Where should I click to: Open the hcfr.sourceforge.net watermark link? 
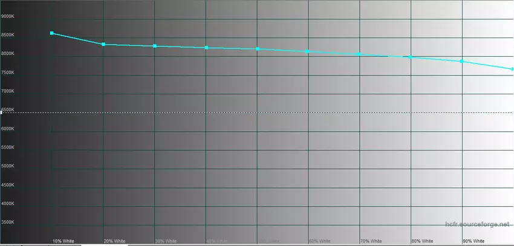pos(478,224)
